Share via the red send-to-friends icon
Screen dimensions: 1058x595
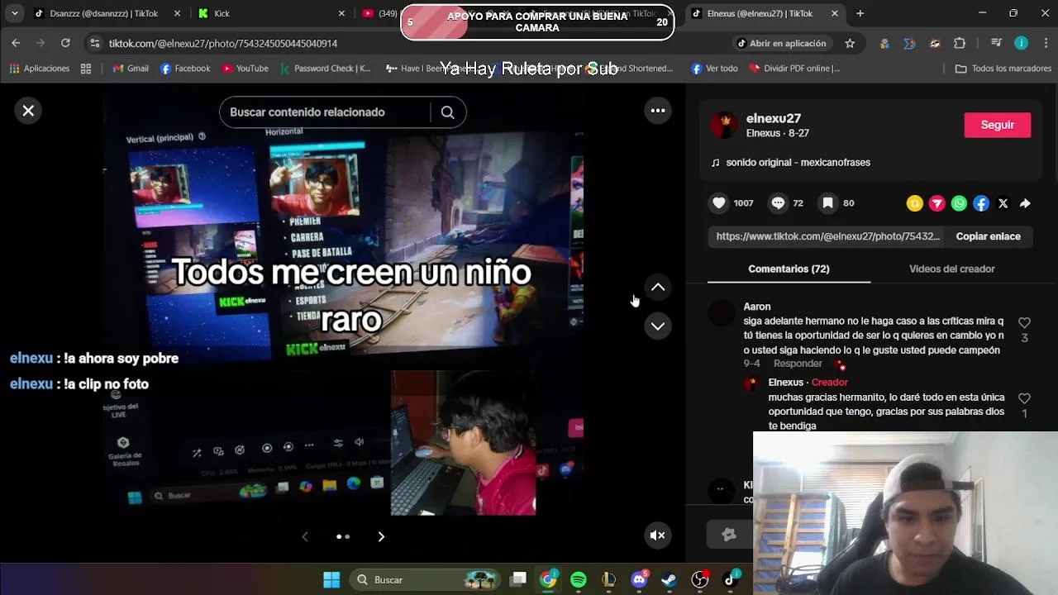[x=937, y=203]
